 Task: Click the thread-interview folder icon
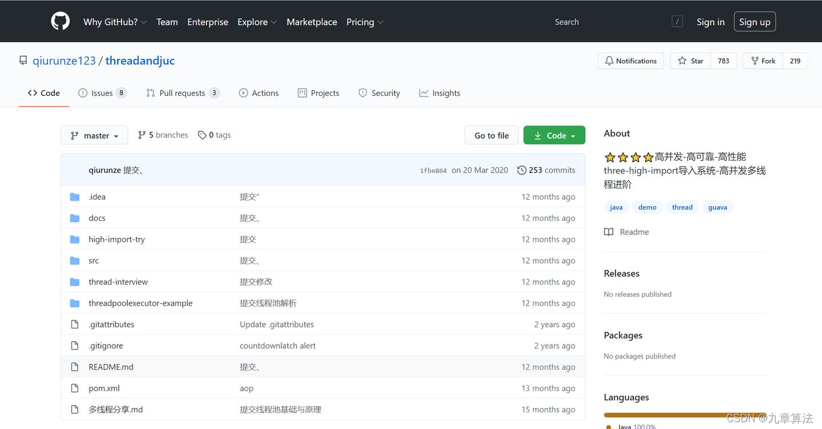pos(75,282)
